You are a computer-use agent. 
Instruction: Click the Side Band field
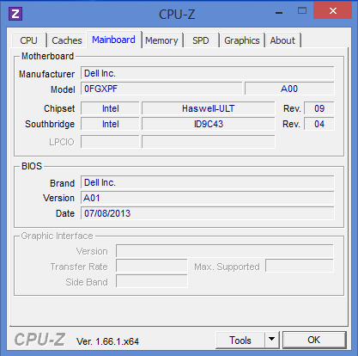click(x=152, y=281)
